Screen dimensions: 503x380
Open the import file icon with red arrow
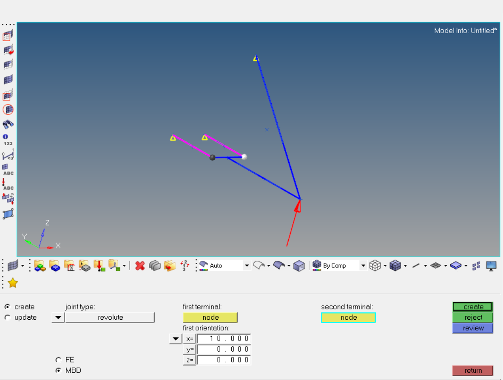pyautogui.click(x=99, y=265)
